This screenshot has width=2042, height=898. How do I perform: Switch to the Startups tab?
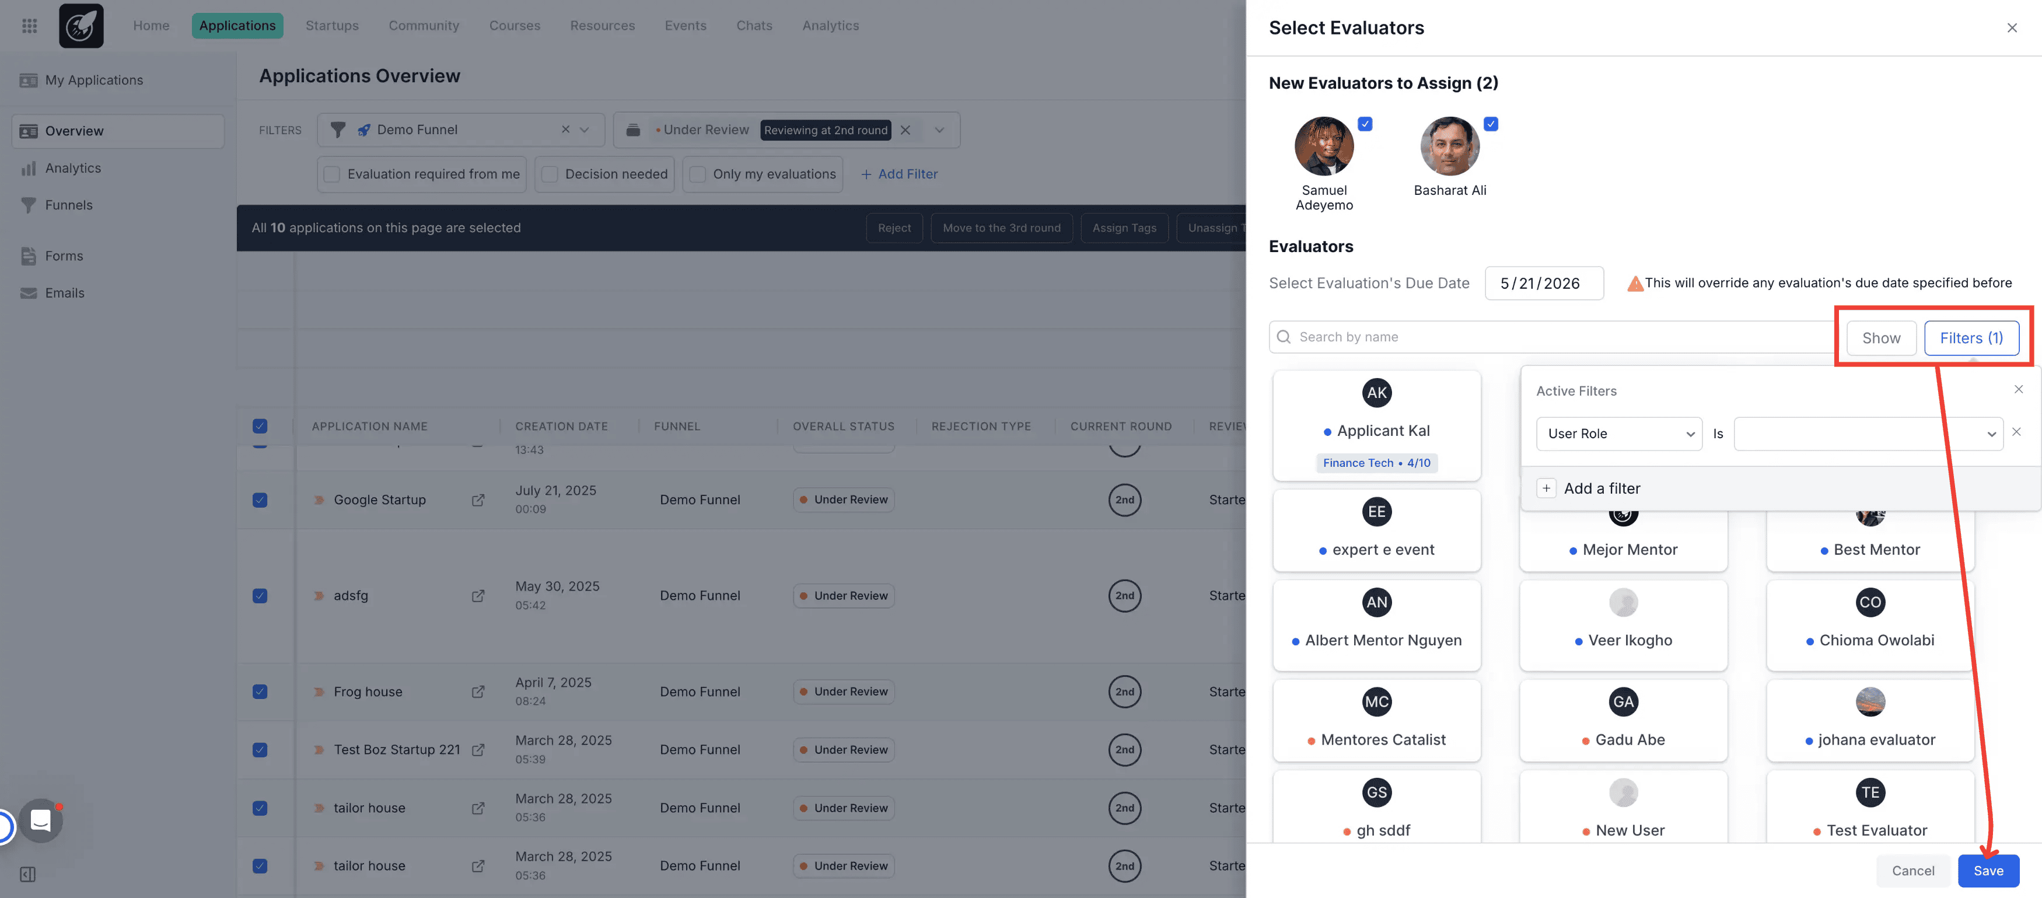coord(332,25)
